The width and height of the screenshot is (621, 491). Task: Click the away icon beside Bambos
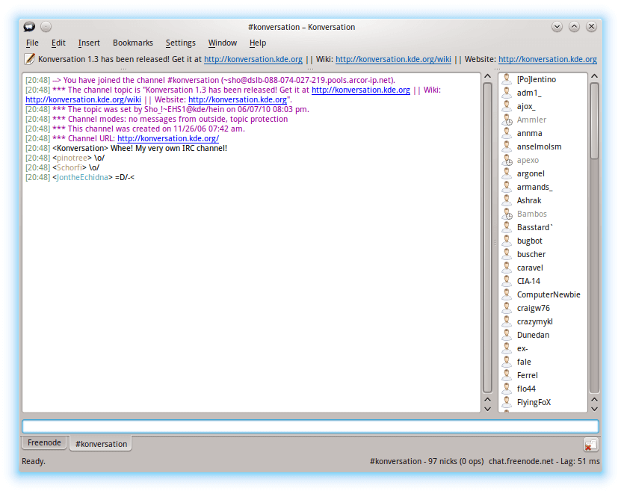[x=507, y=214]
